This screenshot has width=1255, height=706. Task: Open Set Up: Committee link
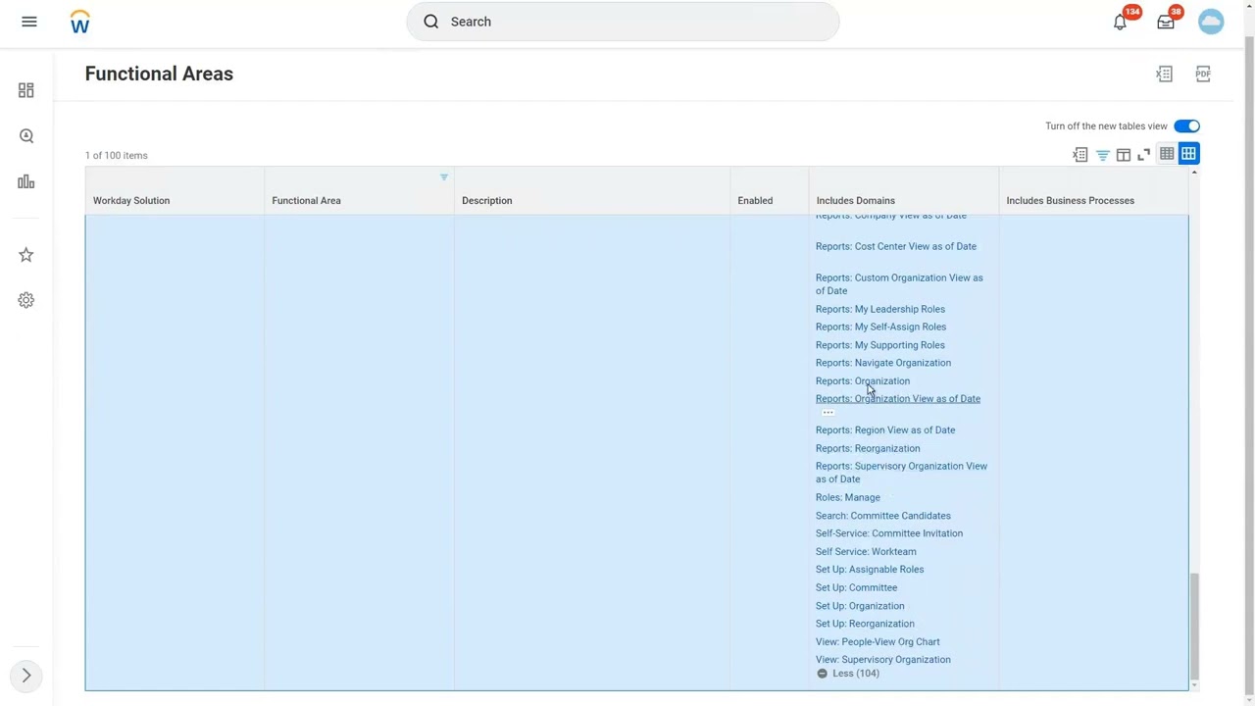856,588
